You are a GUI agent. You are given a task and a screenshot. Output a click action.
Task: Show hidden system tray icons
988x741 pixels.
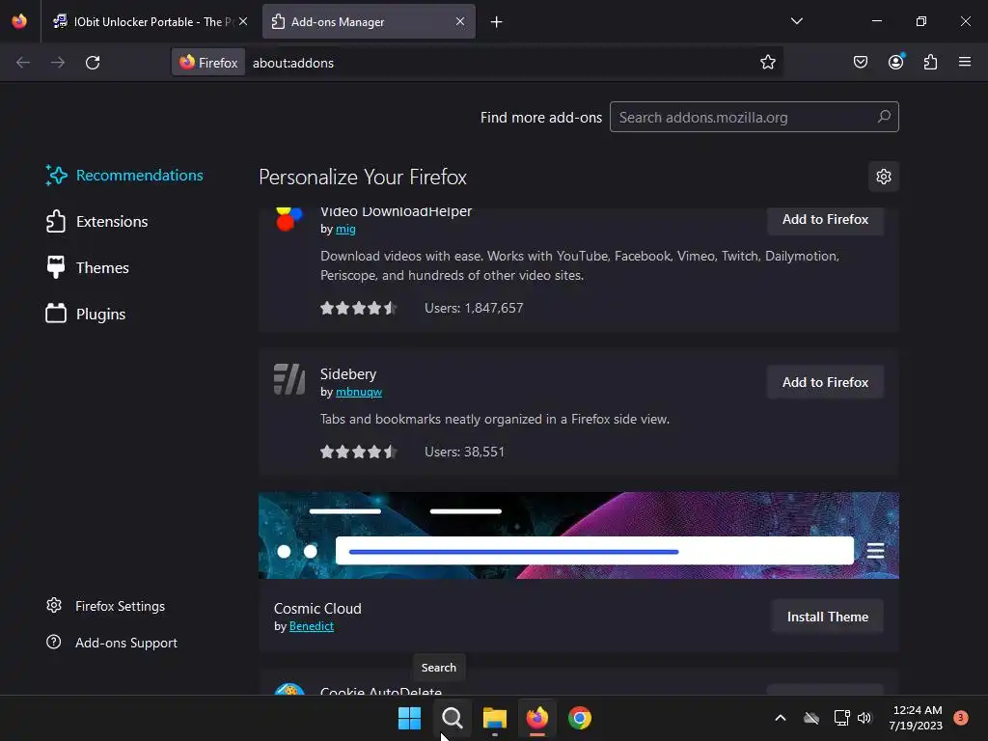pos(780,718)
